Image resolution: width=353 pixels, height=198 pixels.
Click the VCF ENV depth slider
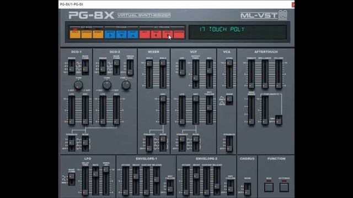(x=196, y=110)
